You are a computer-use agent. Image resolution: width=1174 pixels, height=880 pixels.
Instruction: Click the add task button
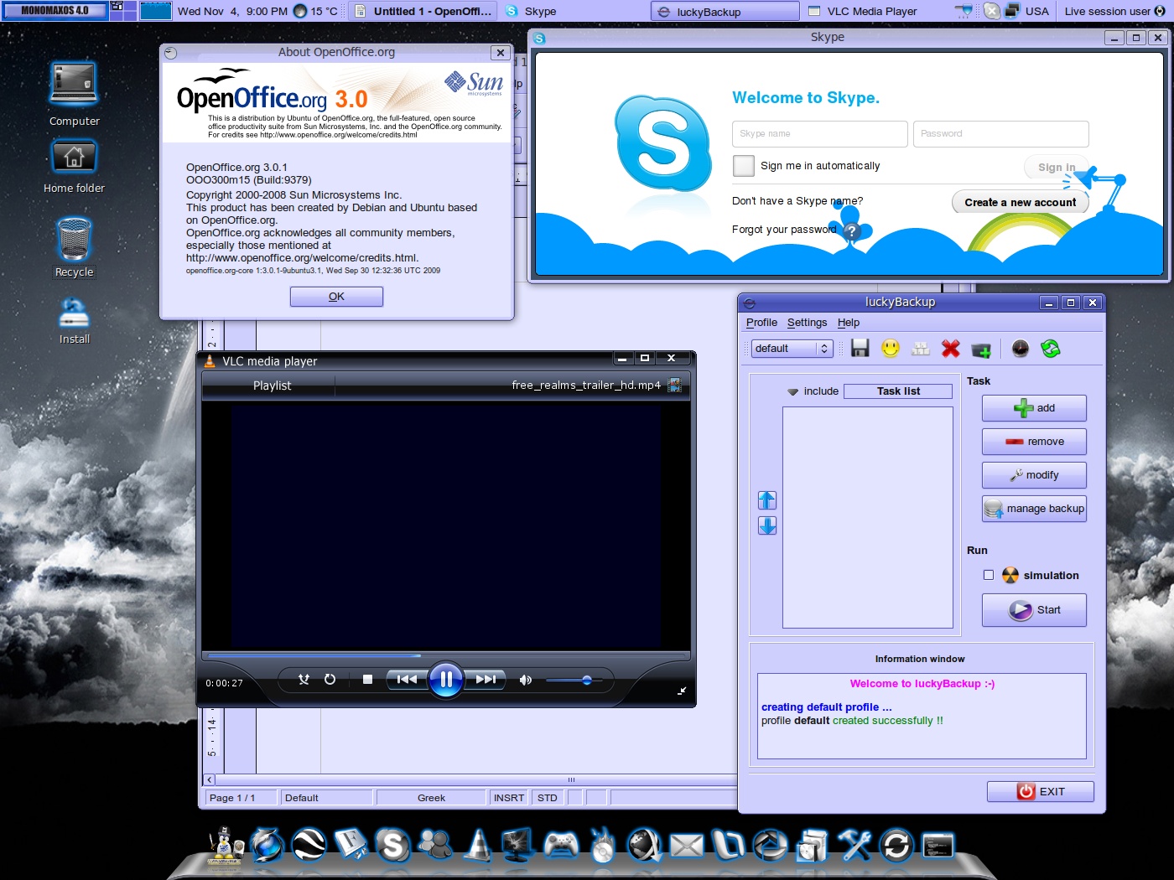1034,408
